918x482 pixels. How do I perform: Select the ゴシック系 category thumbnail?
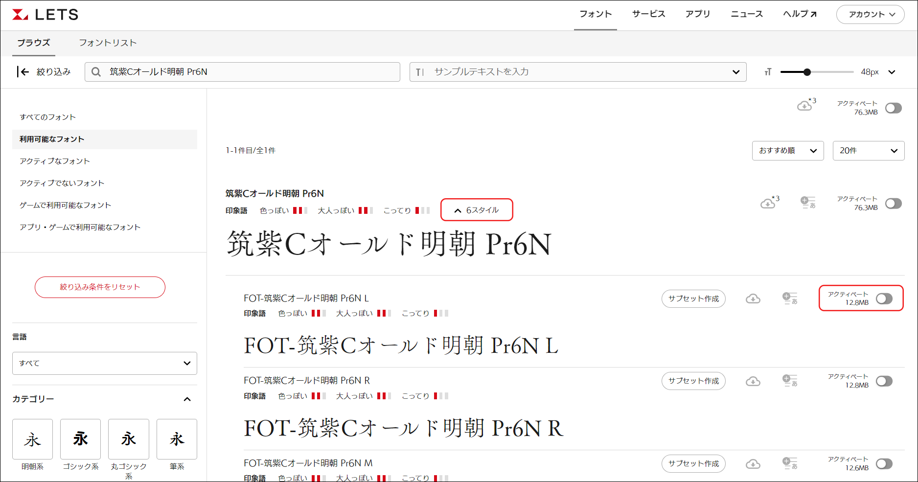click(80, 439)
